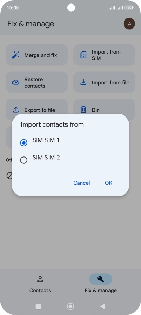Tap the trash Bin icon
This screenshot has width=141, height=315.
[83, 110]
